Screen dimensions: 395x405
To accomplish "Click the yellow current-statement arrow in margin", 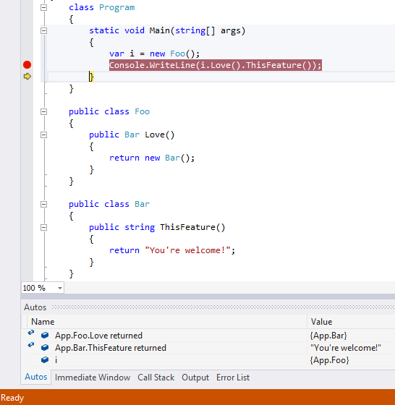I will pyautogui.click(x=27, y=77).
